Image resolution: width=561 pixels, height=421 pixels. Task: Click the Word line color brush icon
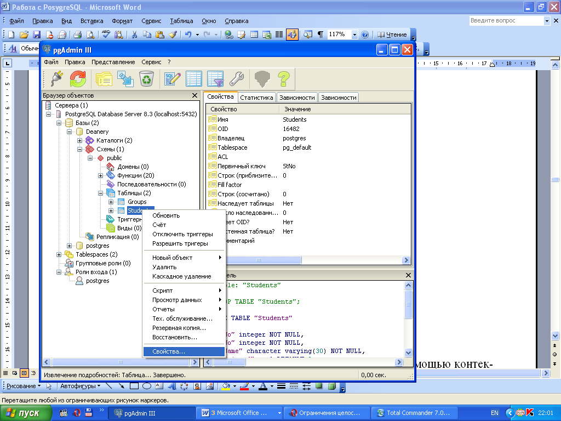click(244, 386)
